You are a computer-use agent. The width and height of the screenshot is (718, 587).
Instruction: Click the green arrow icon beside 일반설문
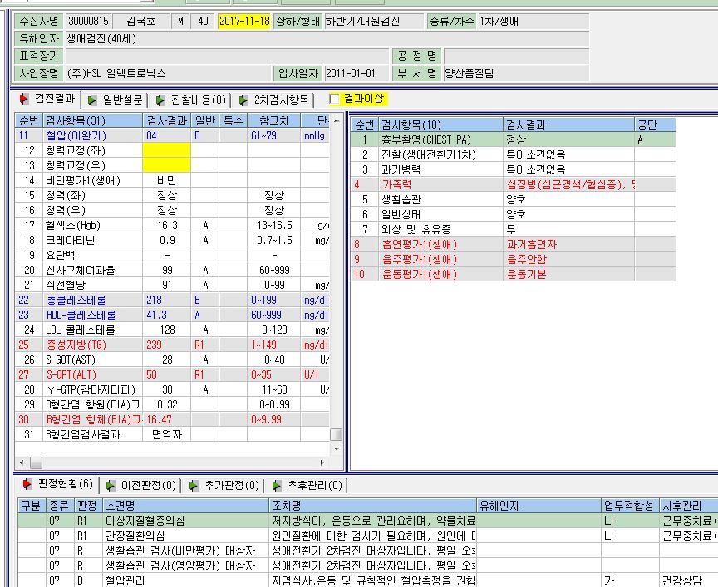91,100
